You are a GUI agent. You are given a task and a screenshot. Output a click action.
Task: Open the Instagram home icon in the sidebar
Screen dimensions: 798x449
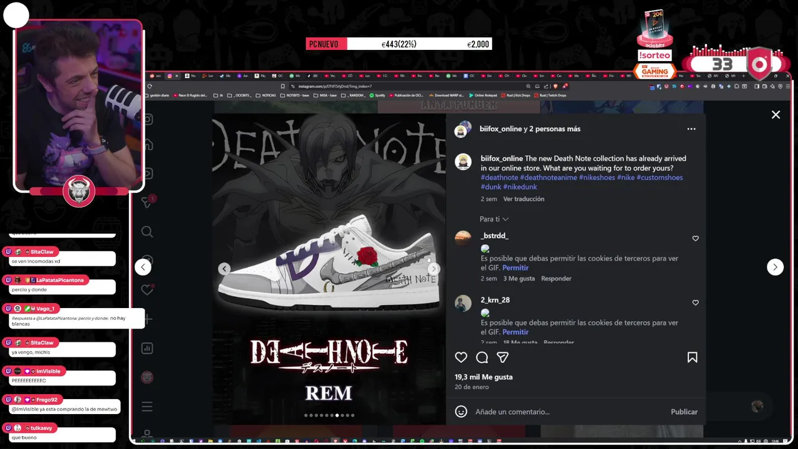click(x=148, y=145)
